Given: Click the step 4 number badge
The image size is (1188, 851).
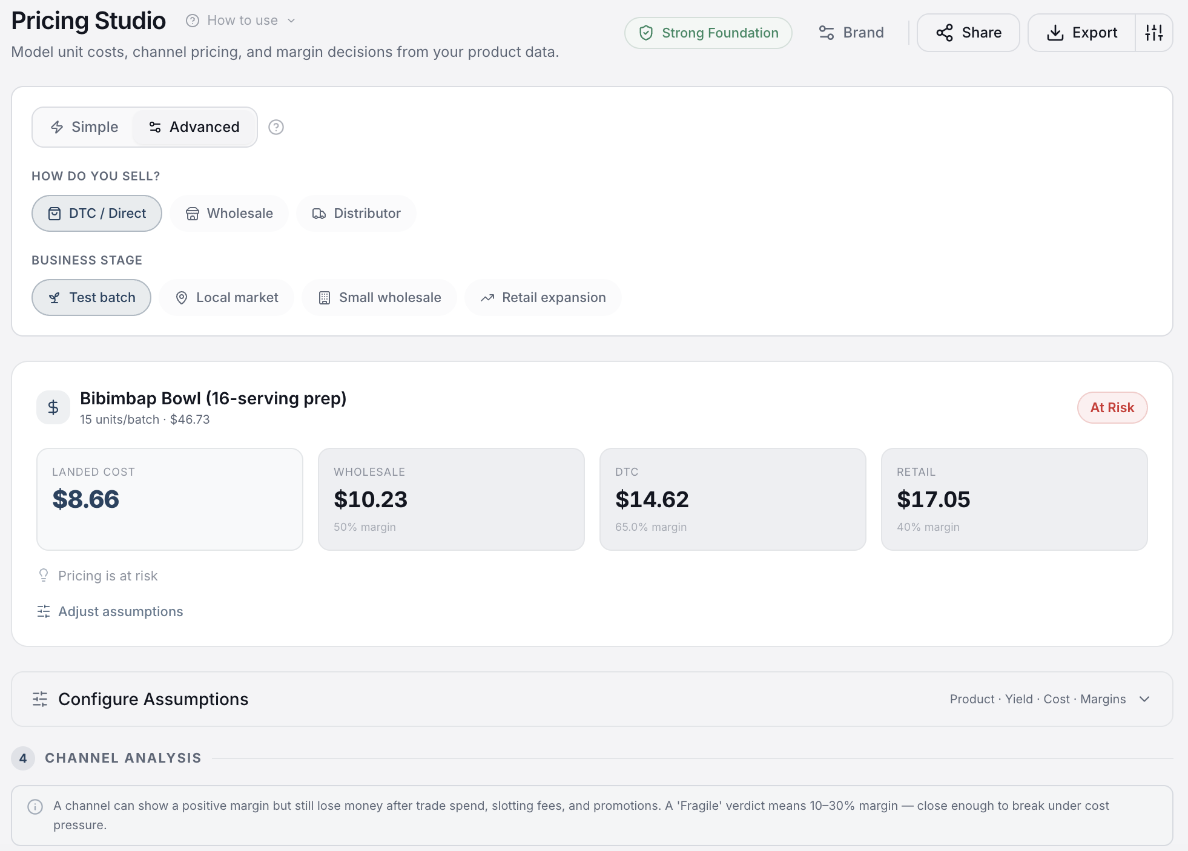Looking at the screenshot, I should coord(23,758).
